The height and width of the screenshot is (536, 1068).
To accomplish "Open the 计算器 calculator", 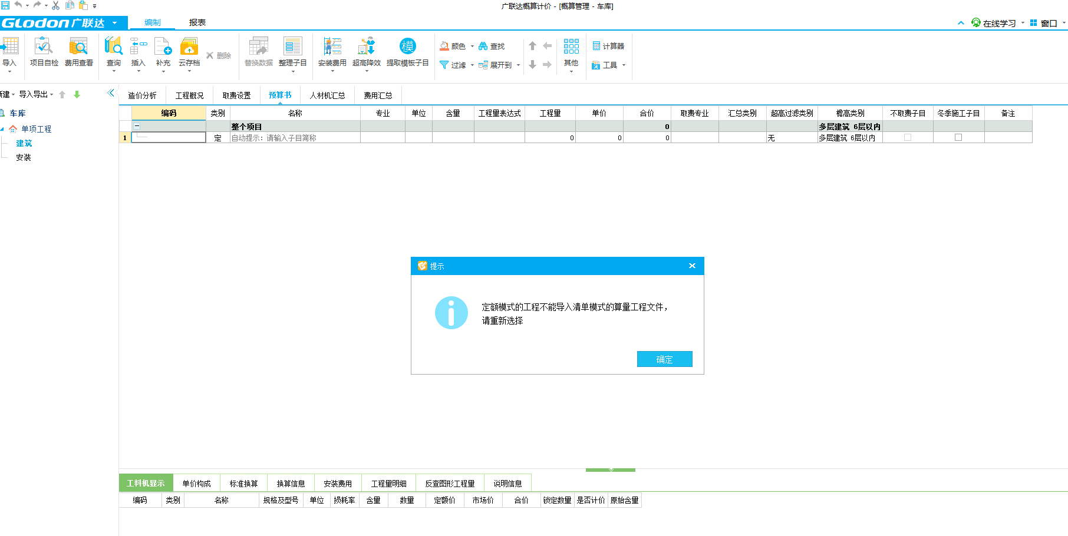I will click(x=608, y=46).
